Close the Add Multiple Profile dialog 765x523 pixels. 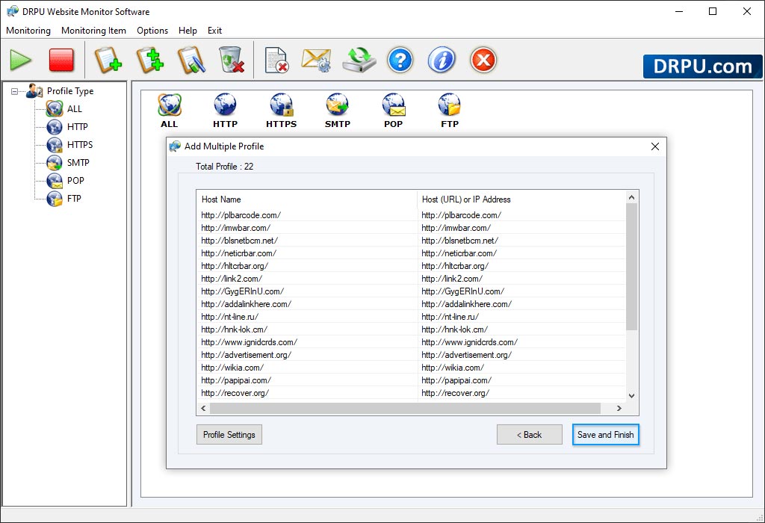point(655,146)
